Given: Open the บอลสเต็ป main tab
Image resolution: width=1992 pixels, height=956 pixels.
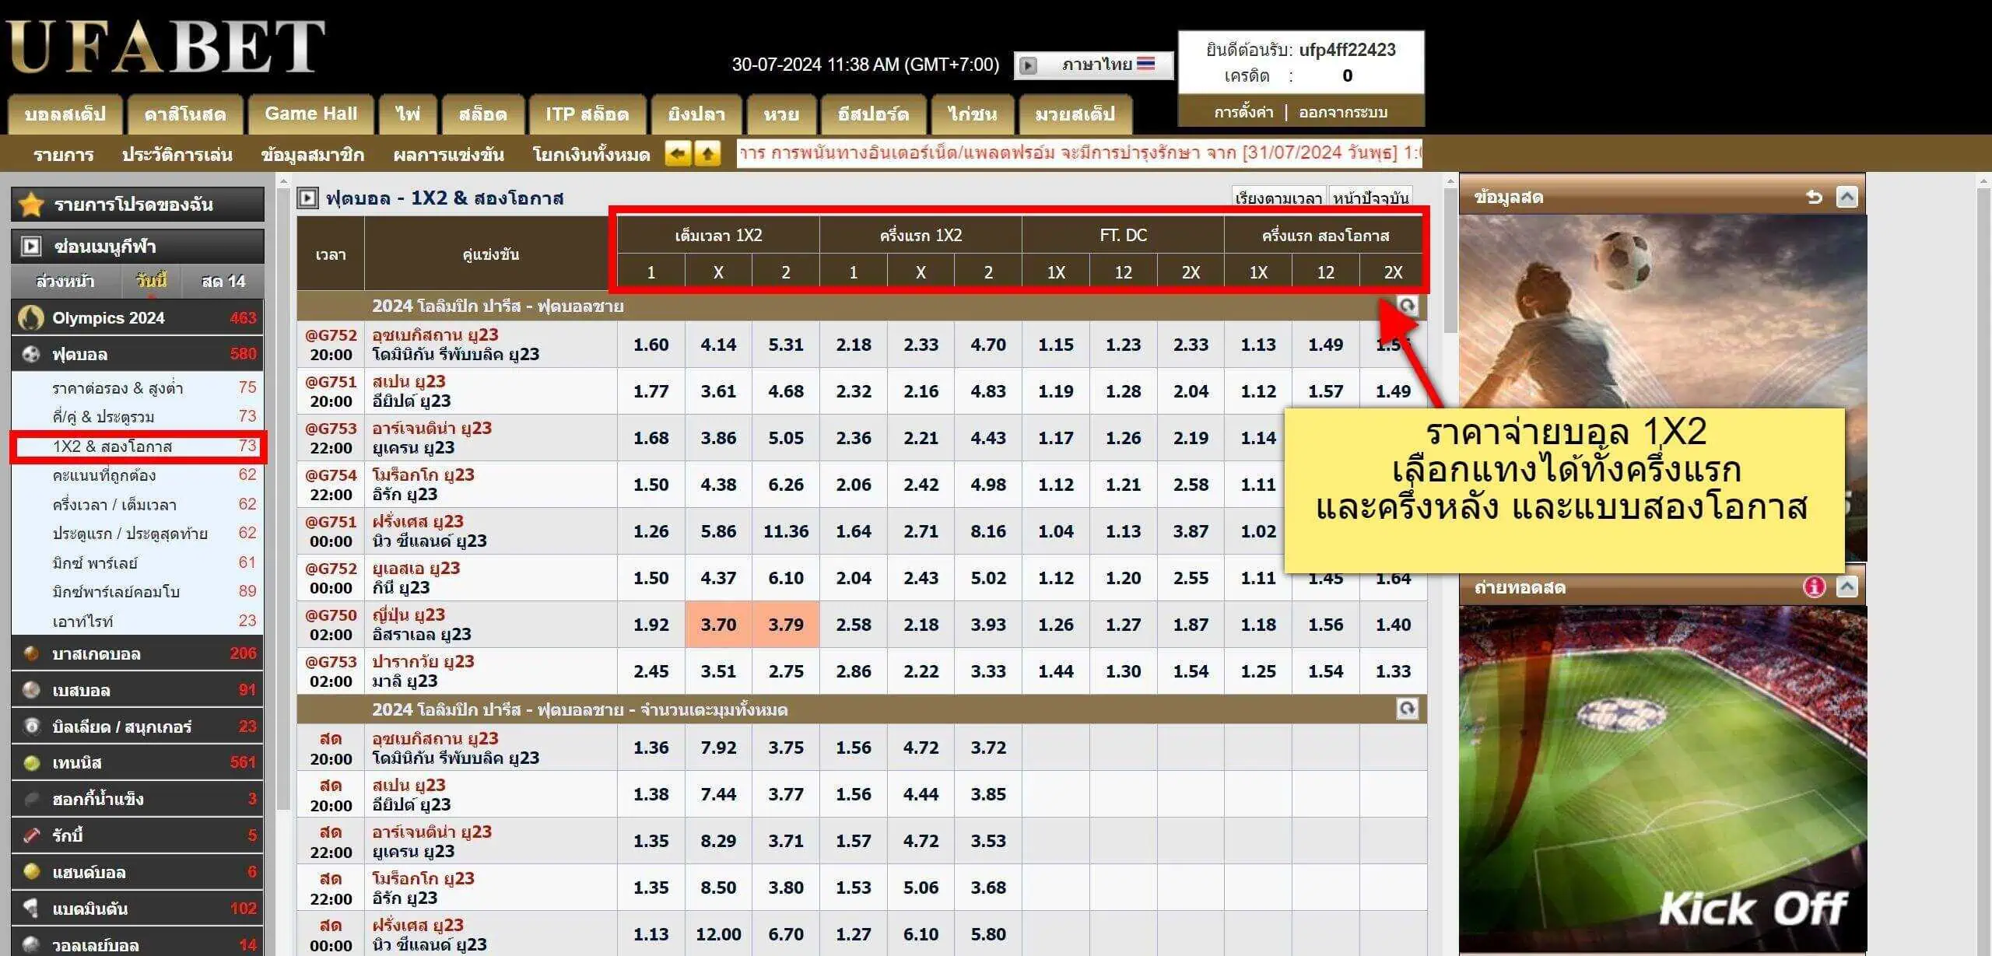Looking at the screenshot, I should pos(65,114).
